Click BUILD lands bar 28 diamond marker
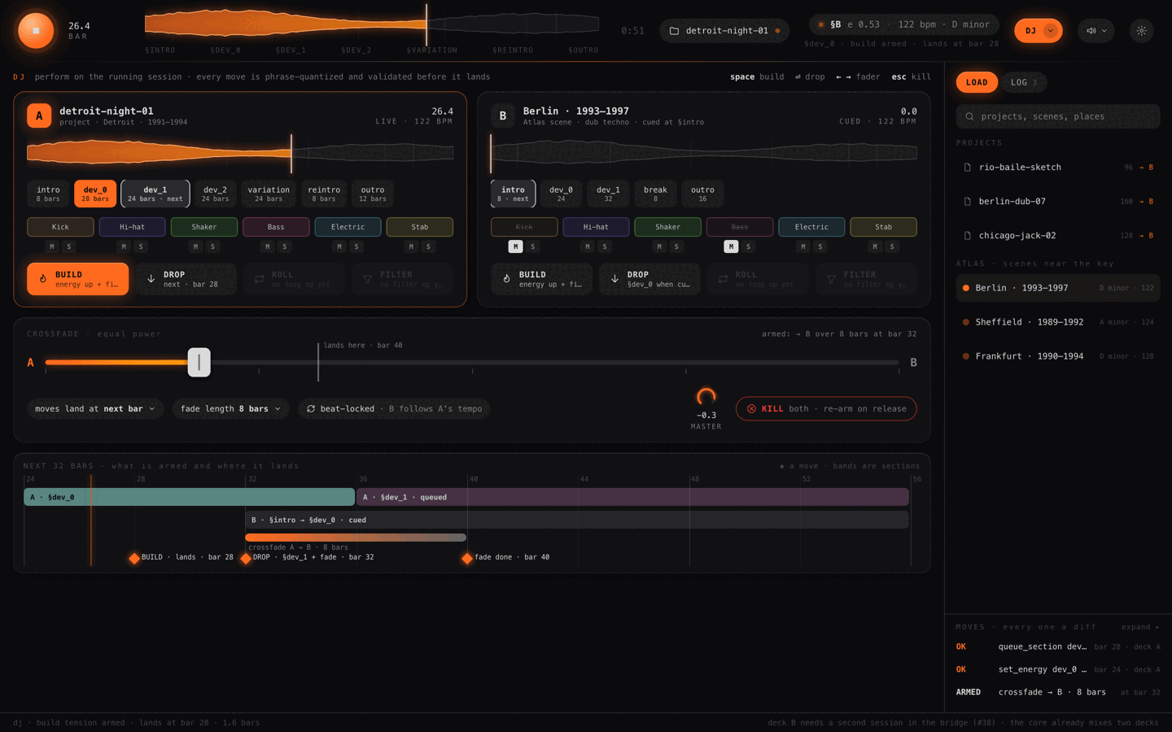 [134, 558]
